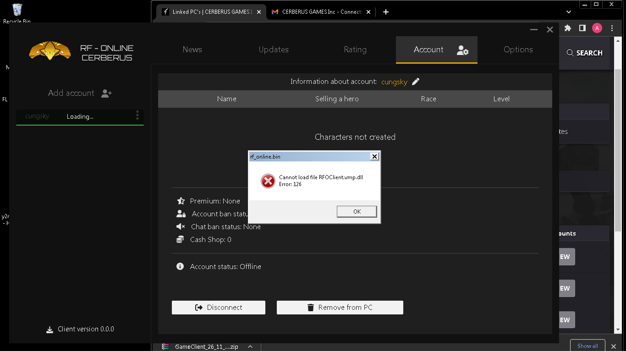
Task: Click the Chat ban status muted speaker icon
Action: (181, 226)
